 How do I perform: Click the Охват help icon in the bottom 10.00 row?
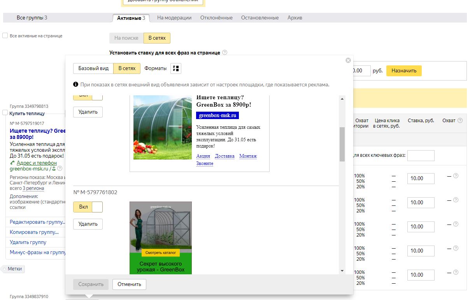[x=456, y=272]
